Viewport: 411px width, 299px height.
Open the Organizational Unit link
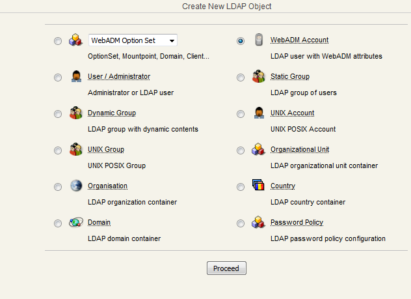pyautogui.click(x=300, y=149)
